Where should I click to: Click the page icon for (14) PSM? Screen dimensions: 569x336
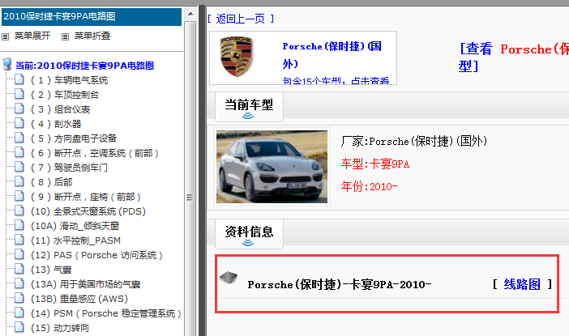(x=19, y=313)
